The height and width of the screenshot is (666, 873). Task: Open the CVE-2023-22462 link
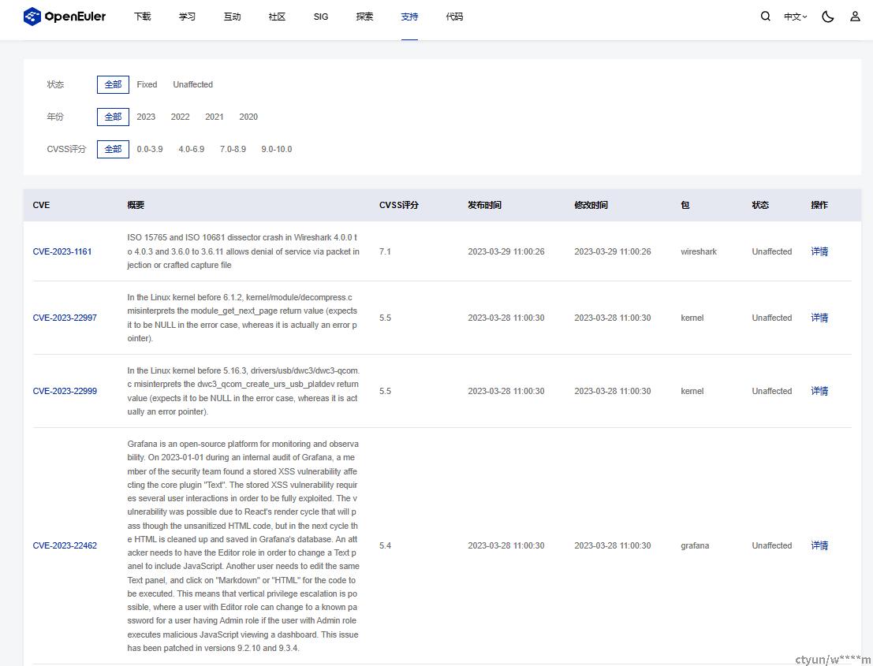tap(65, 546)
